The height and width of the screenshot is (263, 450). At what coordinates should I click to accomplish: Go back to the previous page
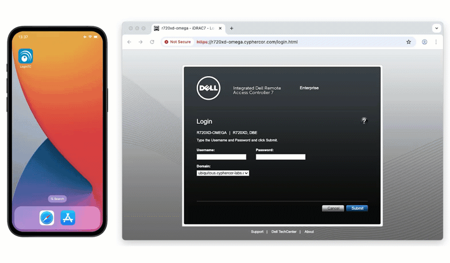[129, 42]
